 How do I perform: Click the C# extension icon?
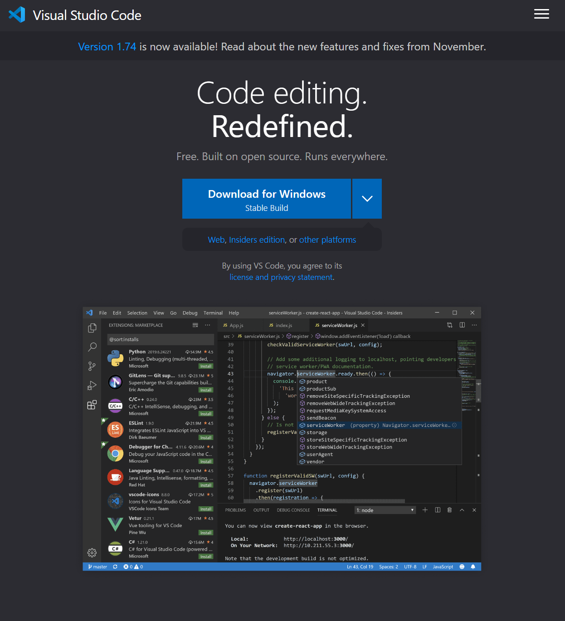coord(116,548)
